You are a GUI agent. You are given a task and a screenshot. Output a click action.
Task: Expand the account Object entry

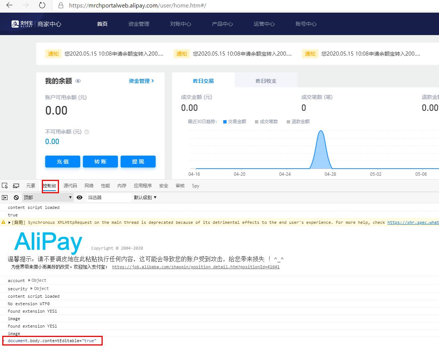(29, 280)
